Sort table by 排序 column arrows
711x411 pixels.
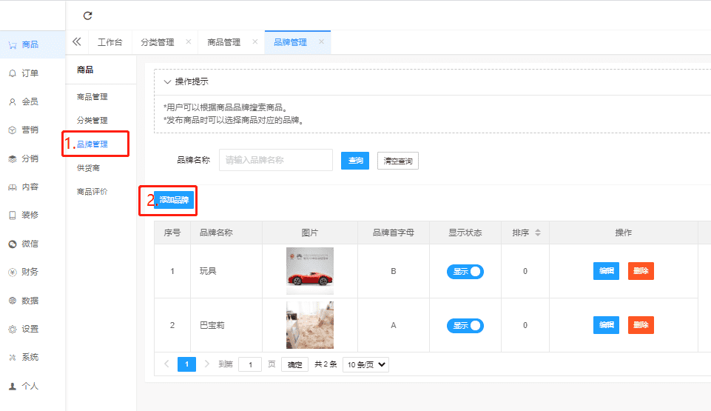click(x=538, y=233)
